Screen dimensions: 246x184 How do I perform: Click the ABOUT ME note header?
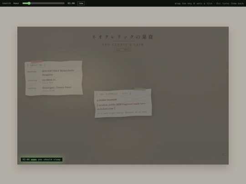click(x=36, y=65)
